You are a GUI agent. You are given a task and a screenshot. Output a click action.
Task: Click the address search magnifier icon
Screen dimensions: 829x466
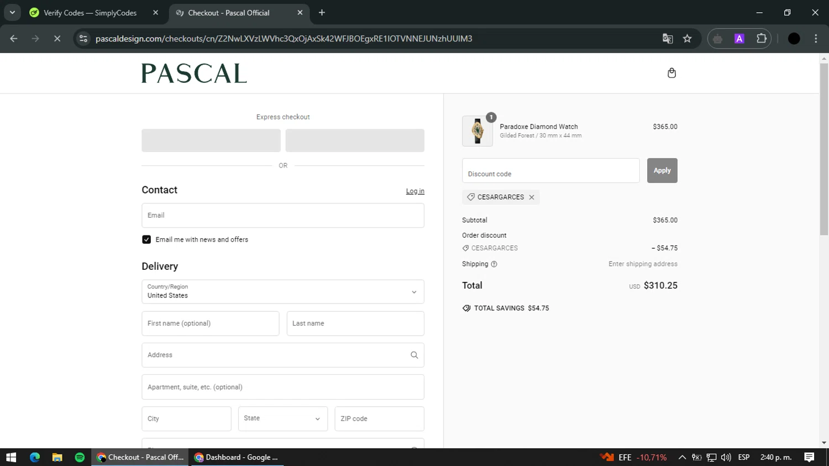click(x=414, y=355)
